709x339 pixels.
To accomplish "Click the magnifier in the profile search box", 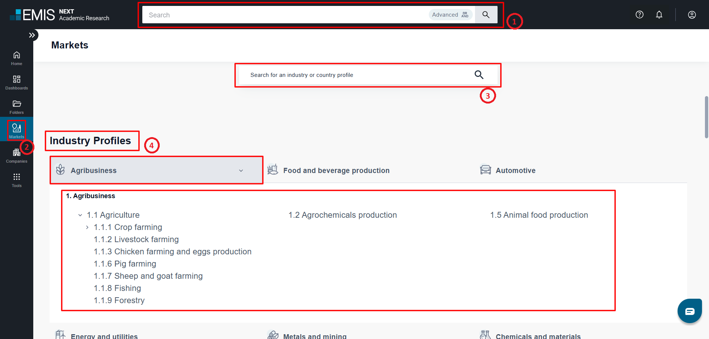I will [479, 75].
